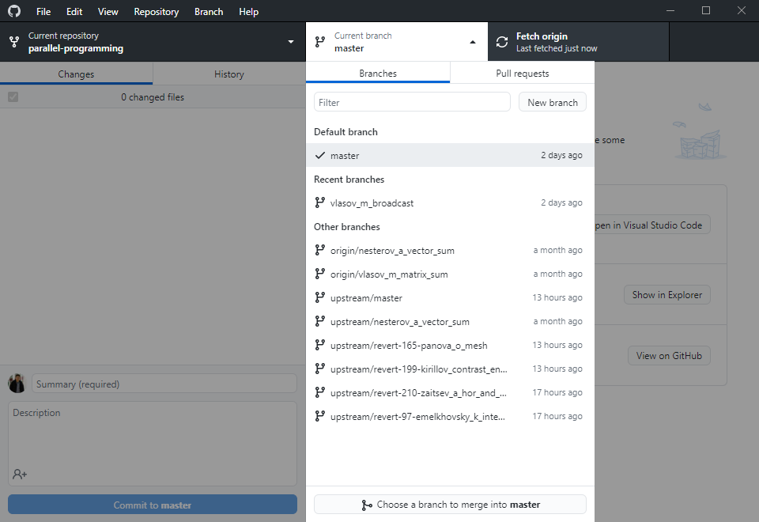
Task: Open the Repository menu
Action: pyautogui.click(x=157, y=12)
